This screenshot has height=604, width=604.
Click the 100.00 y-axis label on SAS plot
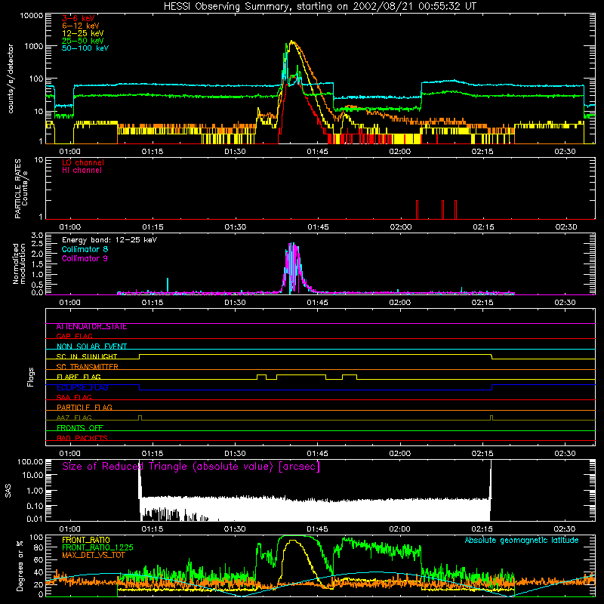click(30, 461)
